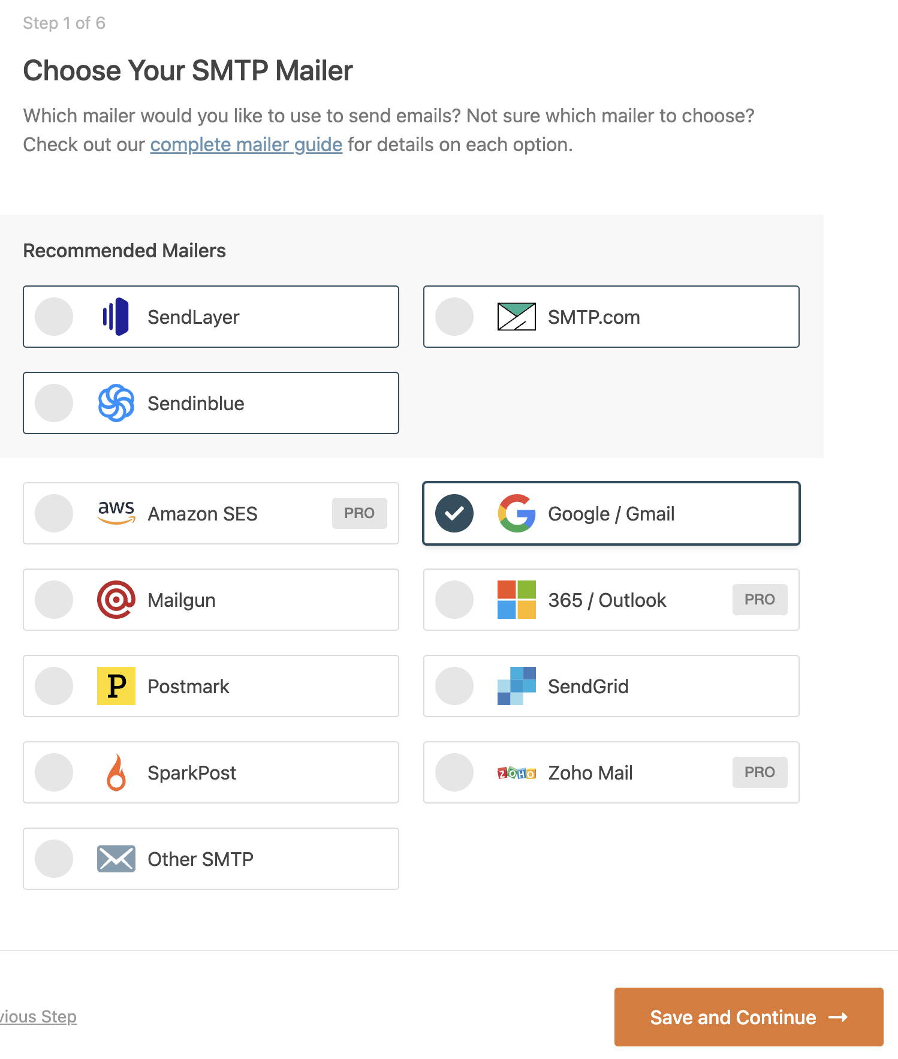Click the SendGrid label text
The width and height of the screenshot is (898, 1059).
[589, 687]
